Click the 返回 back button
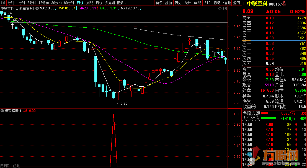The image size is (307, 168). [236, 3]
